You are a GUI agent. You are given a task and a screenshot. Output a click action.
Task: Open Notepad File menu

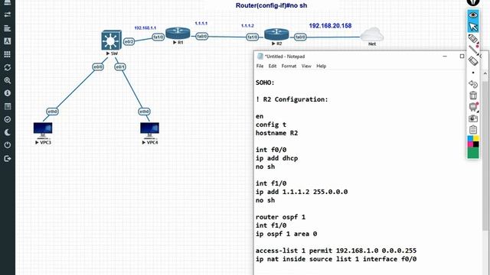coord(260,66)
